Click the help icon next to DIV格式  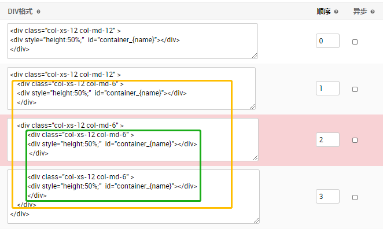[x=38, y=12]
